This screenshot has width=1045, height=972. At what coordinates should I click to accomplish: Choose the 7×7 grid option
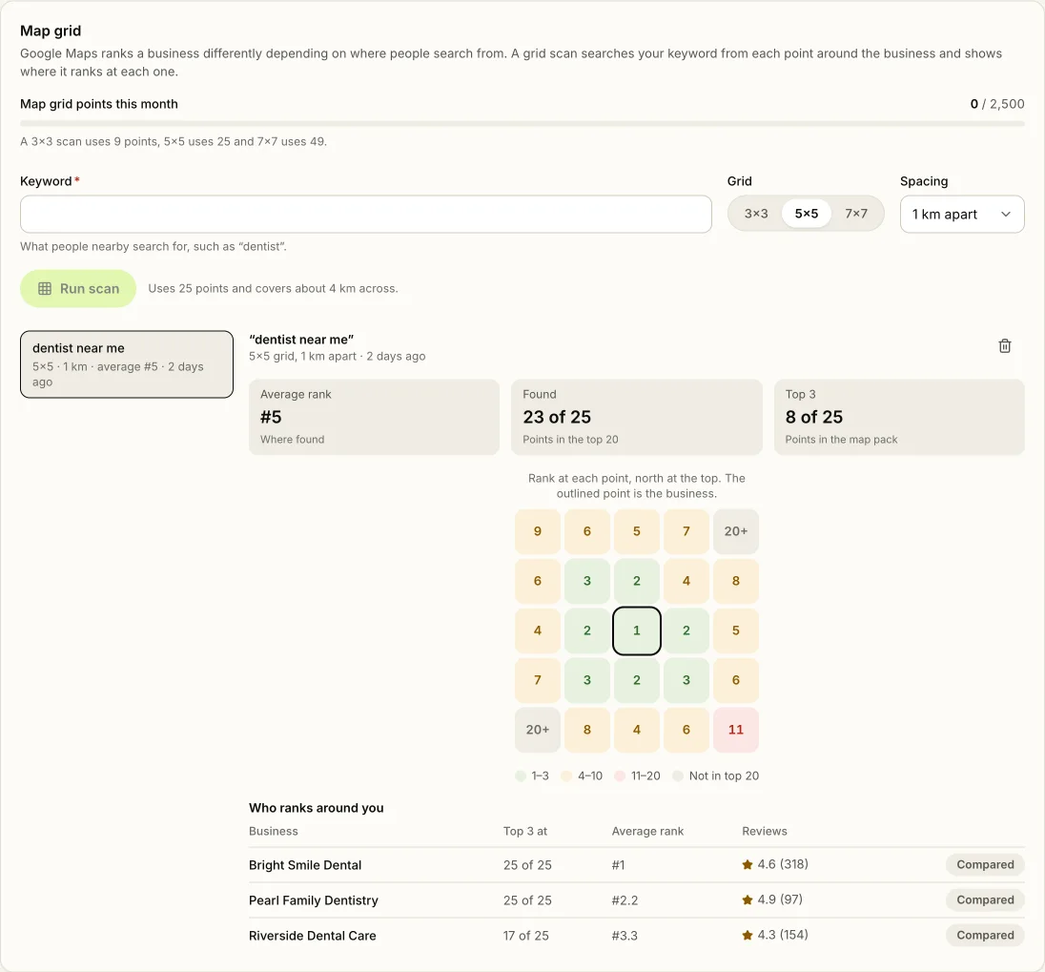coord(856,214)
